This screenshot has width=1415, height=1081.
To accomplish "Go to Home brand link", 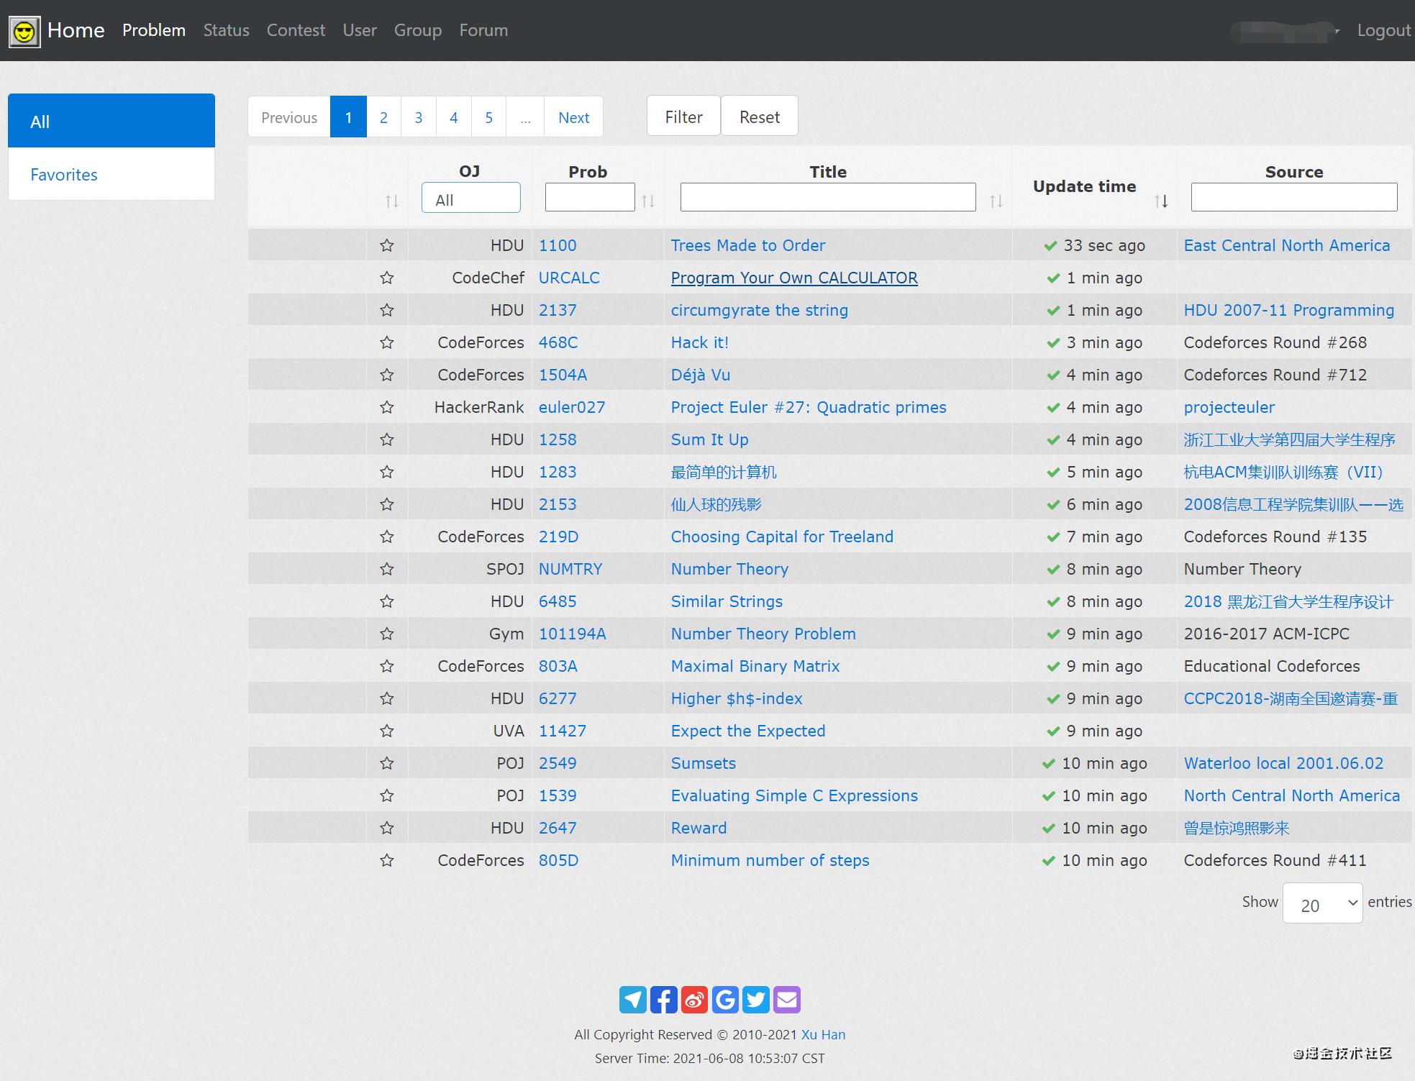I will point(76,30).
